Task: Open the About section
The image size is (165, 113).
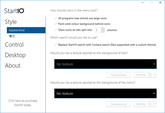Action: pyautogui.click(x=13, y=66)
